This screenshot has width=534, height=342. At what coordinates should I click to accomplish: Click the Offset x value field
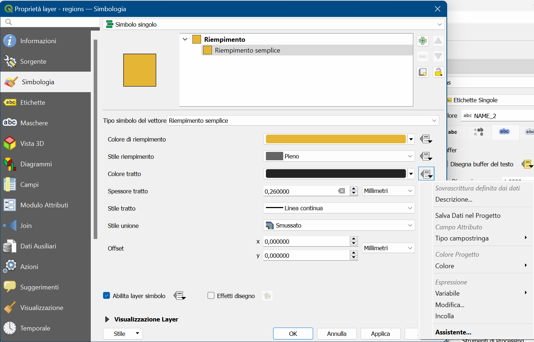coord(306,242)
